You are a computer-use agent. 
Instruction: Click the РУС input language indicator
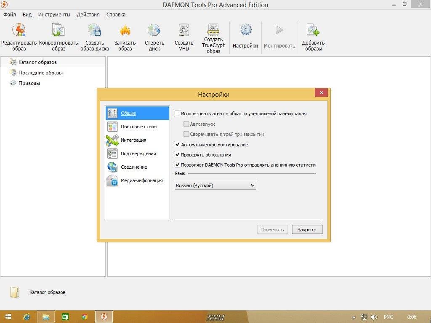click(388, 317)
